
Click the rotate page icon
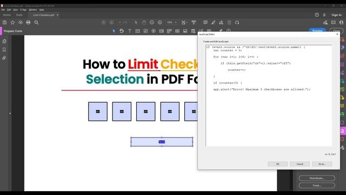click(x=237, y=23)
